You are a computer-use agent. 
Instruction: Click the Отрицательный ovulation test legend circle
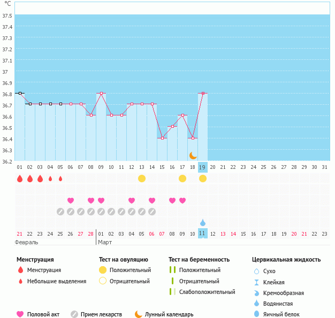click(x=102, y=281)
